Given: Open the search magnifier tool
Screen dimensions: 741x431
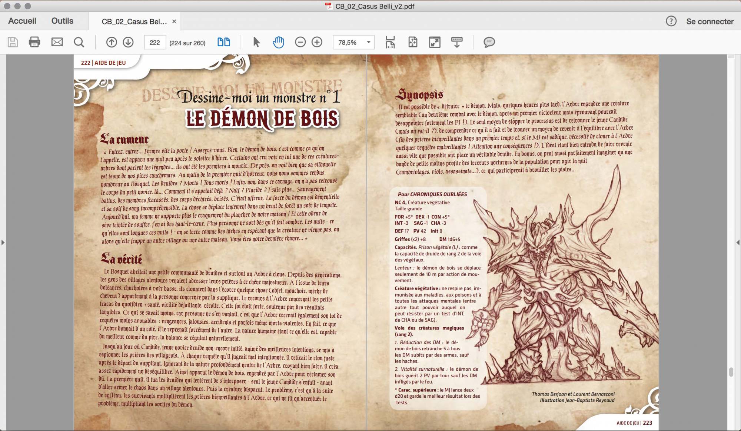Looking at the screenshot, I should (79, 42).
